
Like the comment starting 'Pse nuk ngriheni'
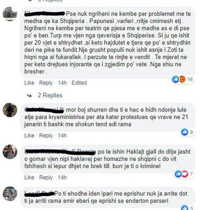click(x=29, y=83)
